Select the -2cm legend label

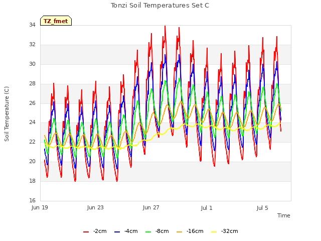coord(100,231)
